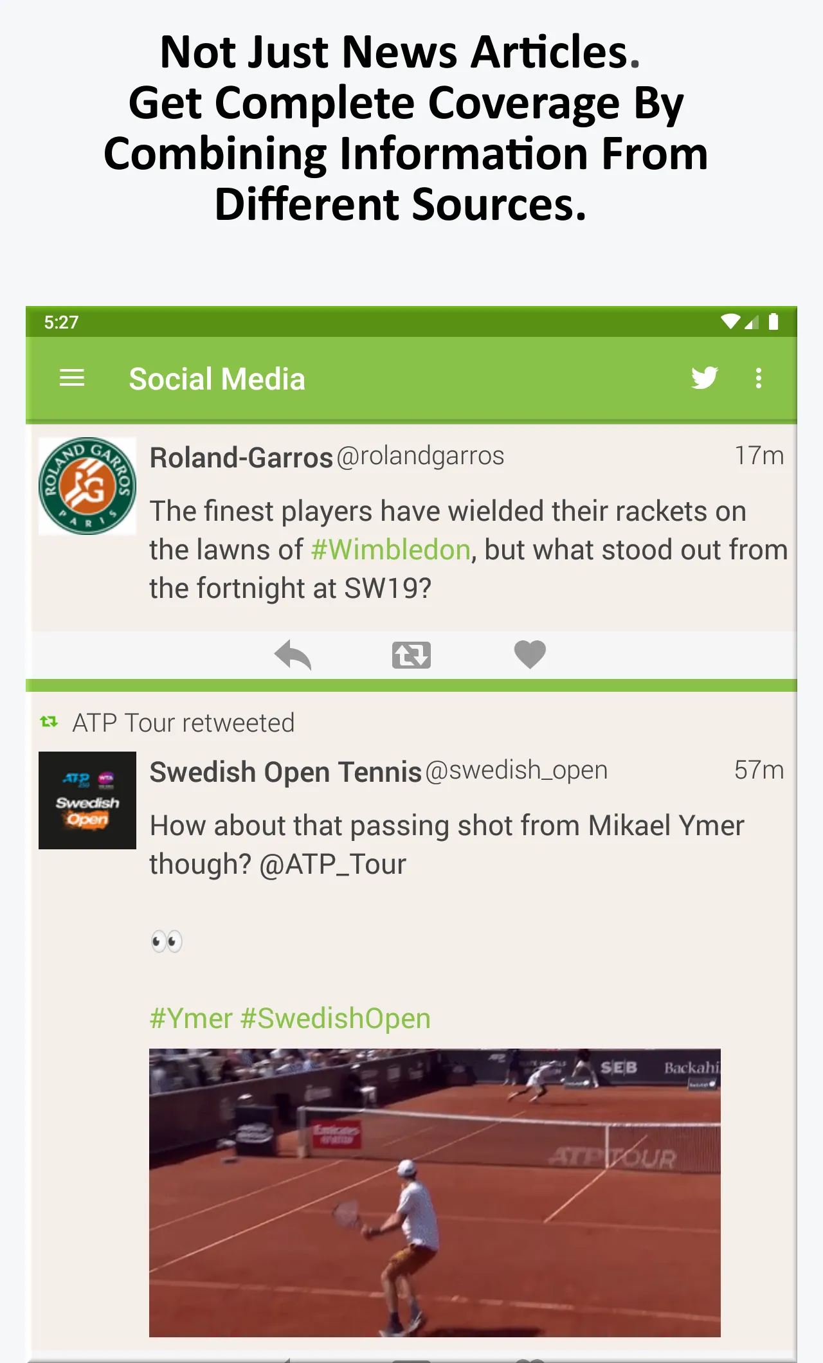
Task: Click the retweet indicator next to ATP Tour retweeted
Action: pos(48,721)
